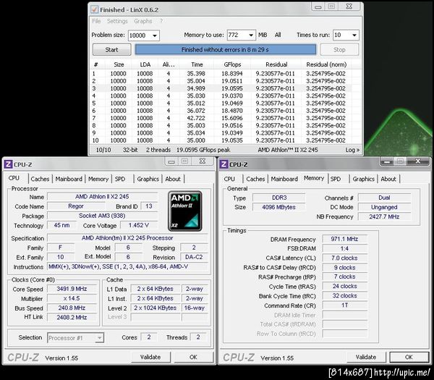
Task: Select row 6 with time 36.072
Action: [x=221, y=111]
